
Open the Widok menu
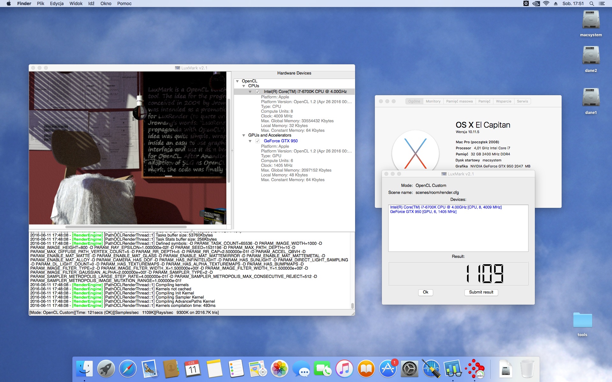coord(76,4)
